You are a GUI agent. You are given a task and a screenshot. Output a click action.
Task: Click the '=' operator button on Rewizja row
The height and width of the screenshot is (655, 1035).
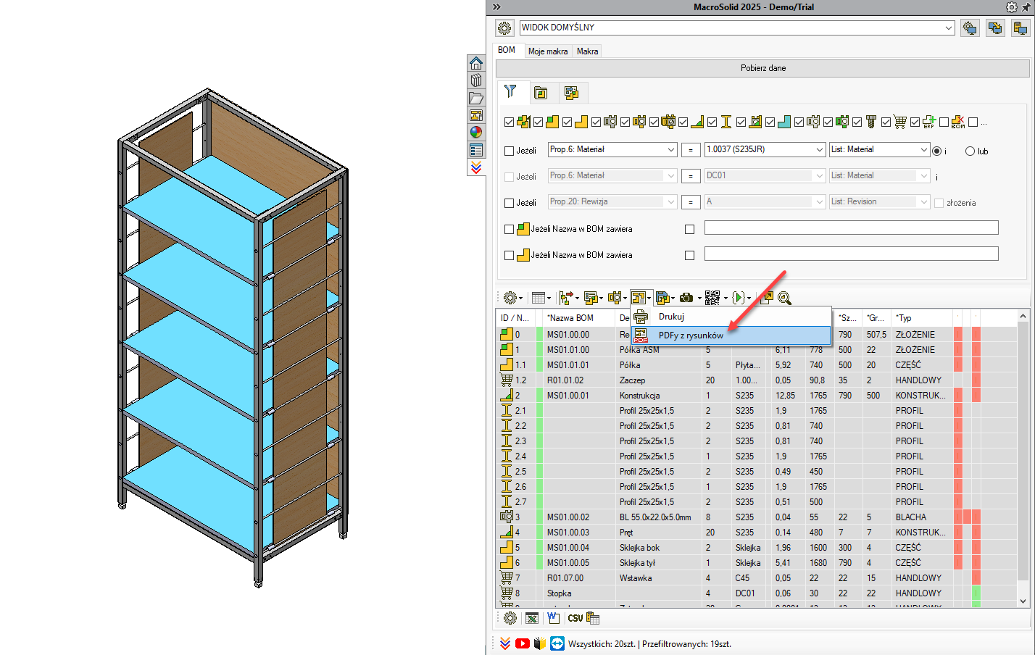(x=690, y=202)
